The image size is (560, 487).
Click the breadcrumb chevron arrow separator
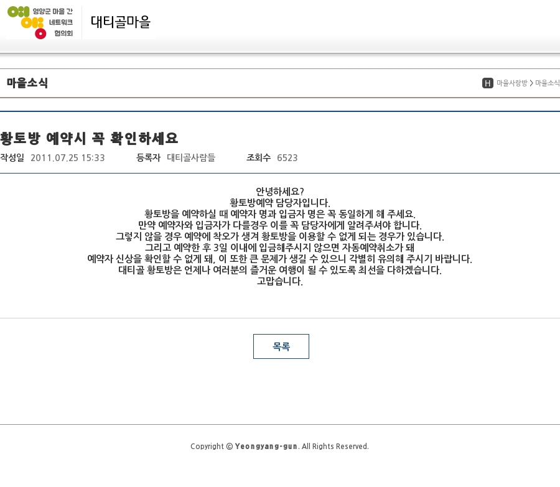click(x=531, y=83)
